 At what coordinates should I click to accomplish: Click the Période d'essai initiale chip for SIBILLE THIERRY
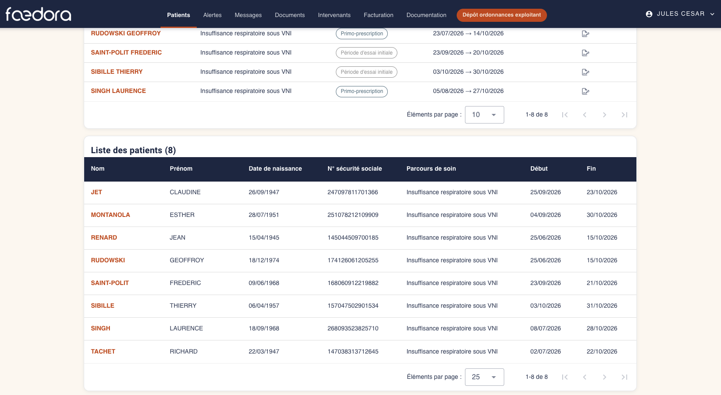[x=366, y=72]
